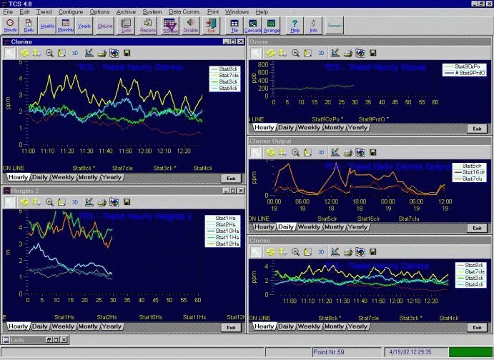This screenshot has width=494, height=360.
Task: Open the Windows menu
Action: [237, 11]
